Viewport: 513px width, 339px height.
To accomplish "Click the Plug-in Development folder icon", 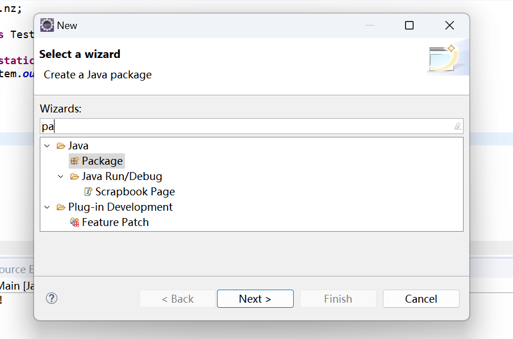I will tap(61, 207).
